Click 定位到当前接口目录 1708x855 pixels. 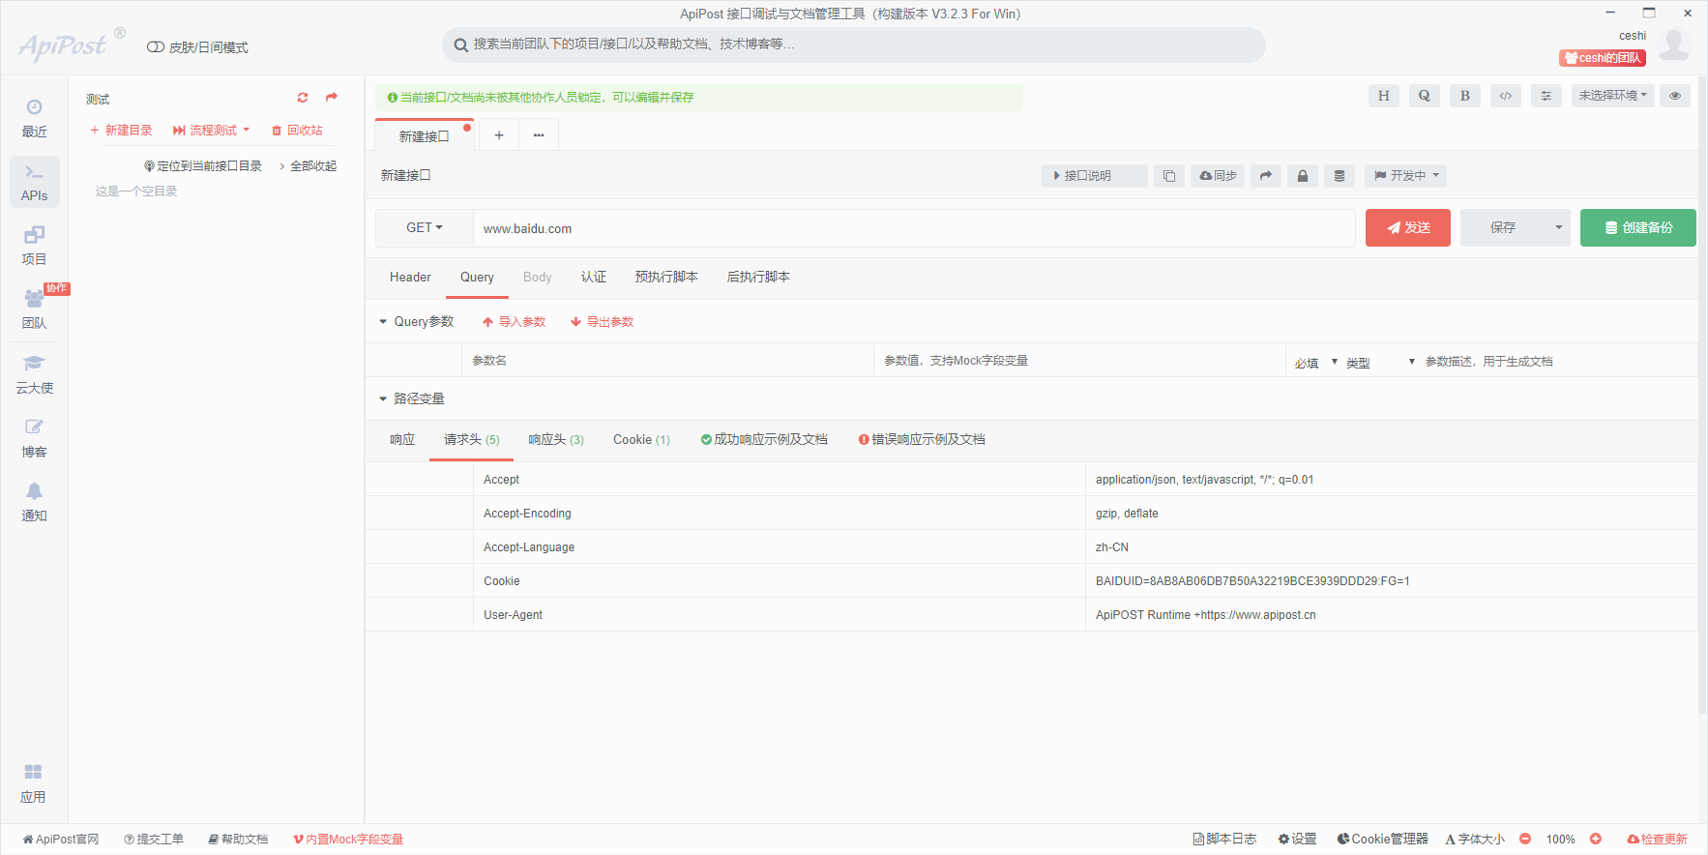click(x=203, y=166)
